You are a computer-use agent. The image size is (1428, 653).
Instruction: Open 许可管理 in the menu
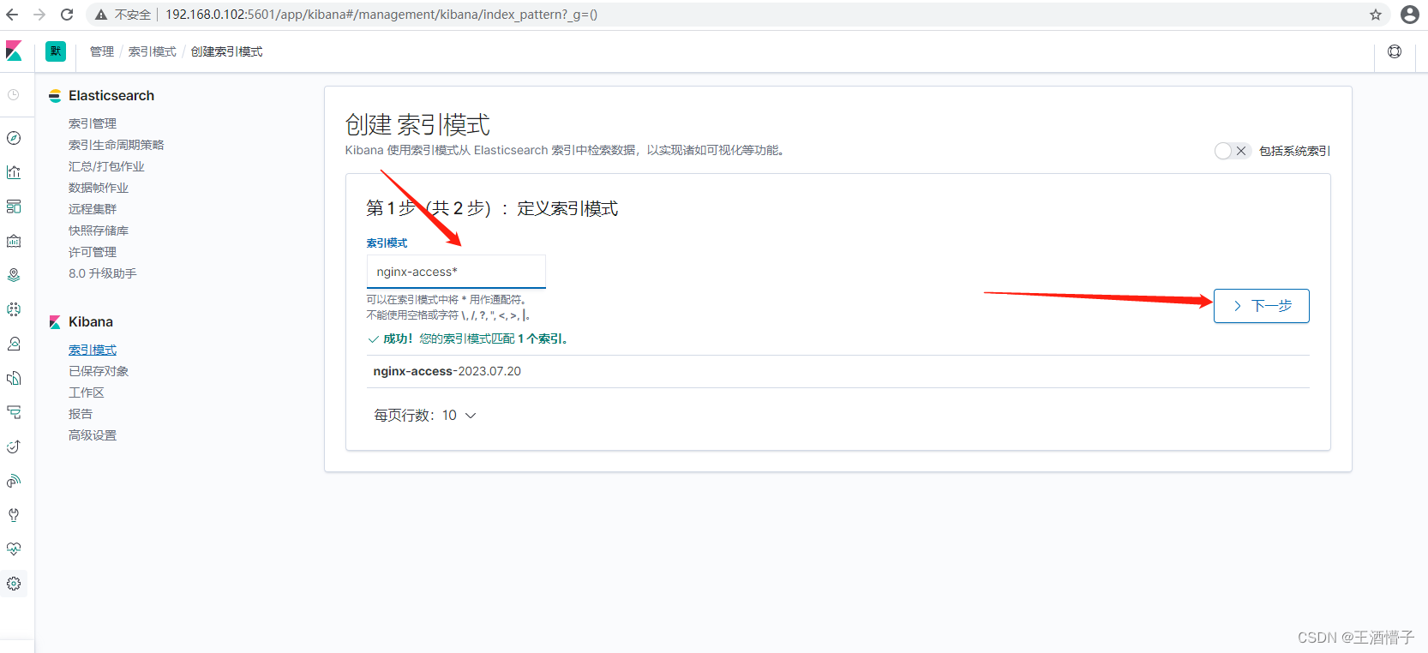(93, 252)
